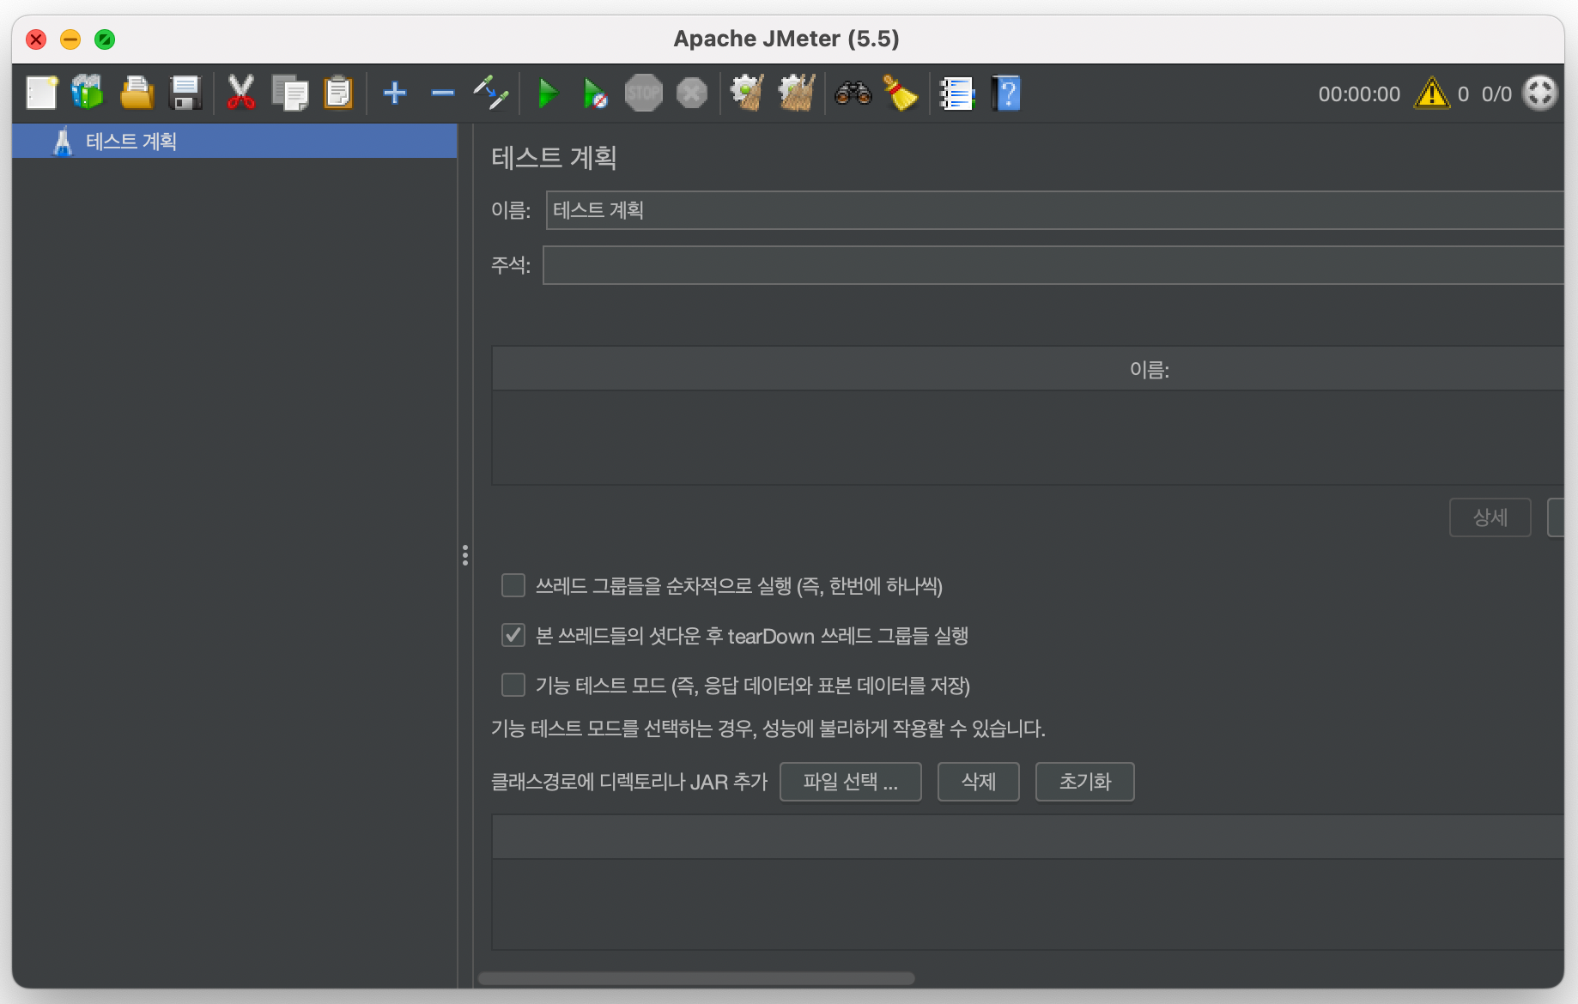Clear results with single broom gear icon
1578x1004 pixels.
[747, 93]
